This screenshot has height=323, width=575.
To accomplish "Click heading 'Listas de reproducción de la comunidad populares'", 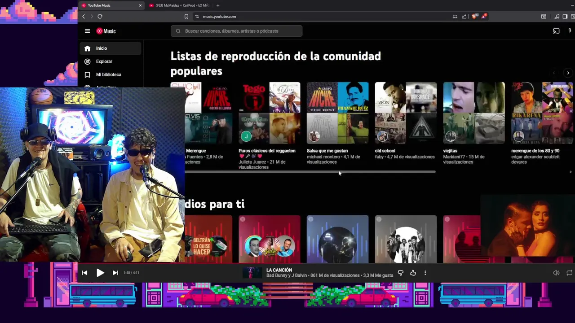I will coord(276,63).
